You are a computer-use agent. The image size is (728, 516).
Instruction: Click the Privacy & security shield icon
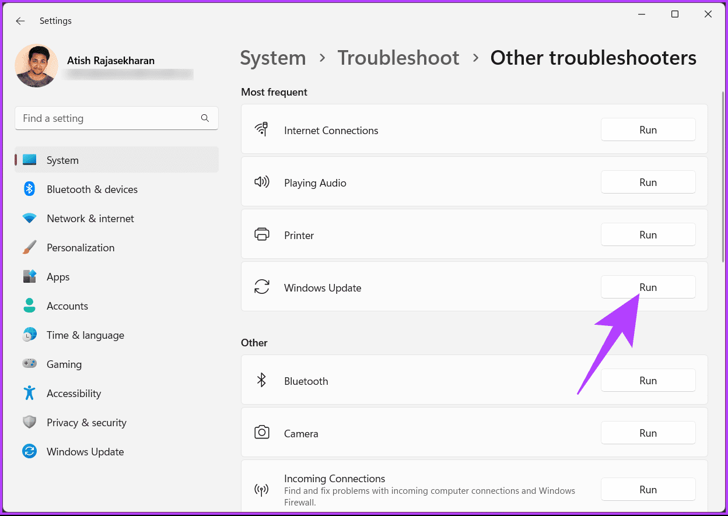click(x=29, y=422)
